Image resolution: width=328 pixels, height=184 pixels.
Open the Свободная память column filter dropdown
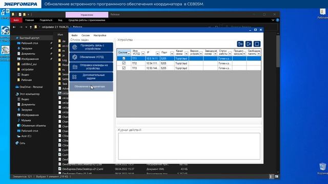coord(258,54)
